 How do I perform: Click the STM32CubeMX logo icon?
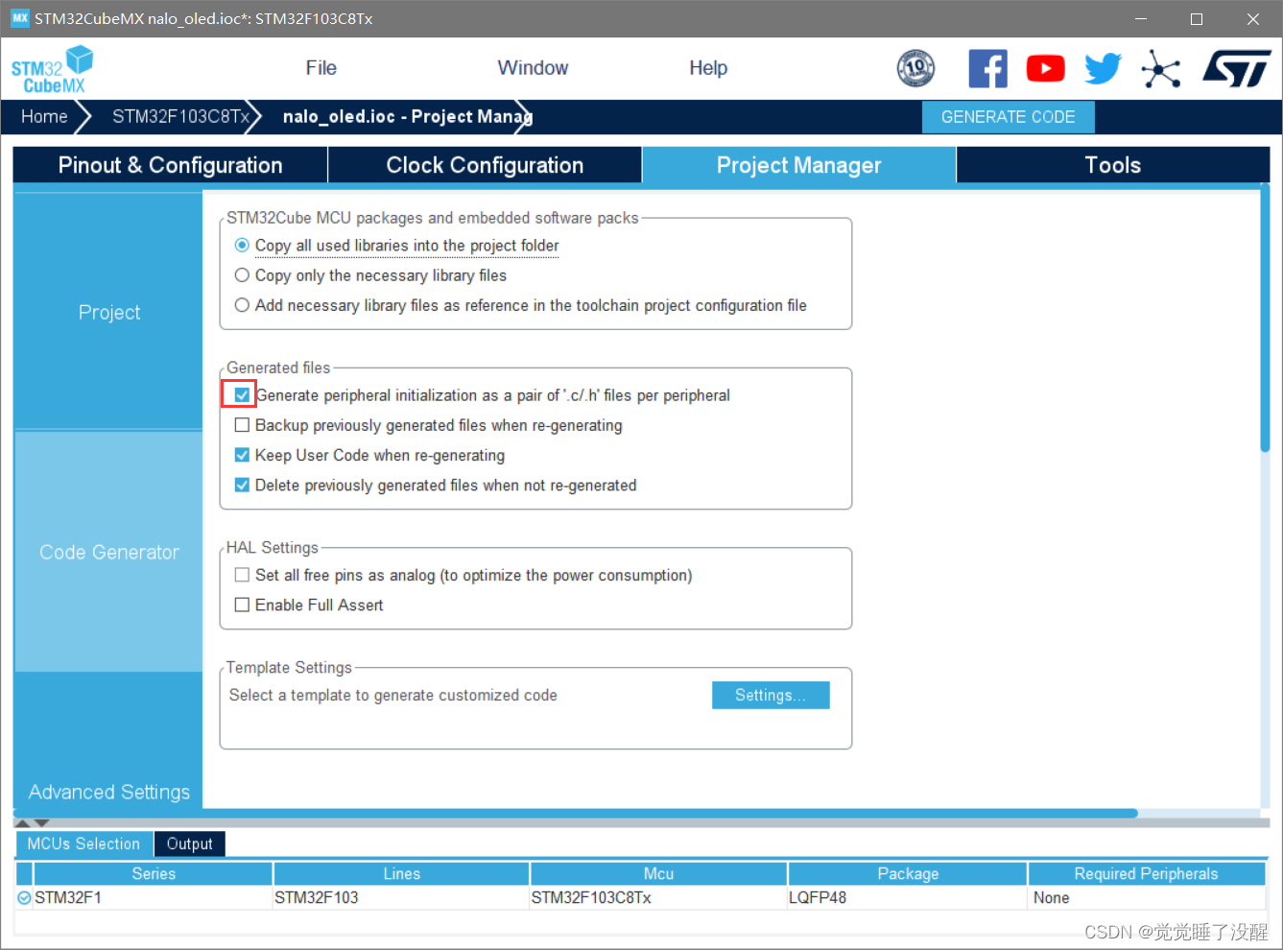tap(52, 69)
